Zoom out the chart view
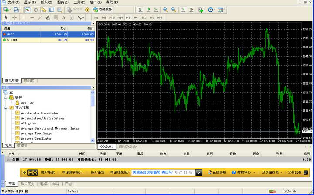The image size is (314, 195). tap(174, 10)
